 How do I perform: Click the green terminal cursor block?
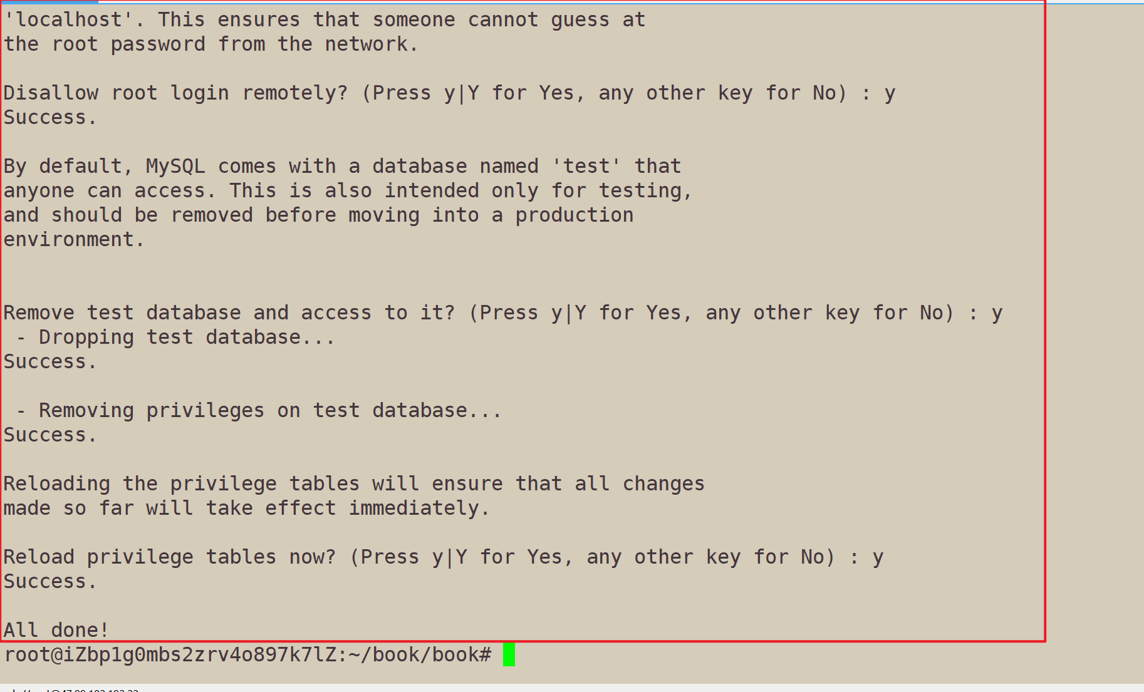(x=509, y=654)
